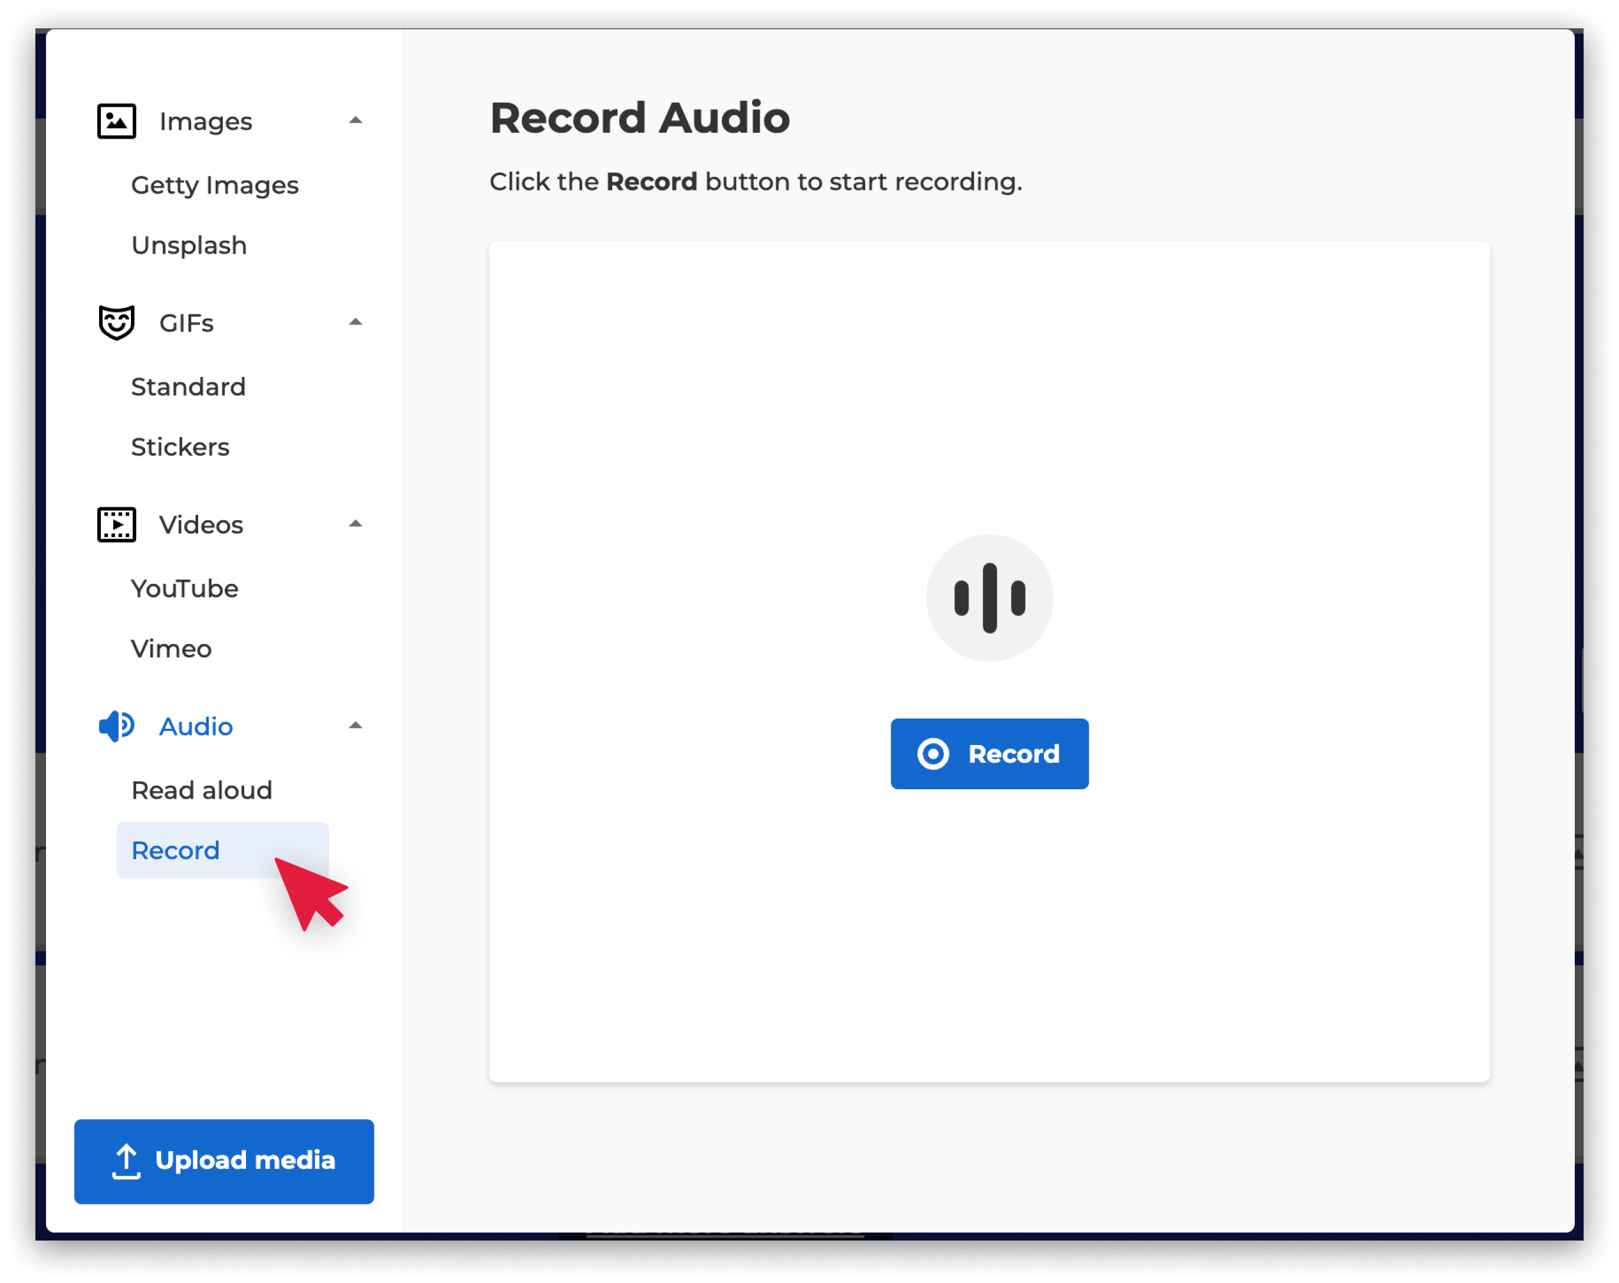
Task: Choose Standard GIFs option
Action: [189, 387]
